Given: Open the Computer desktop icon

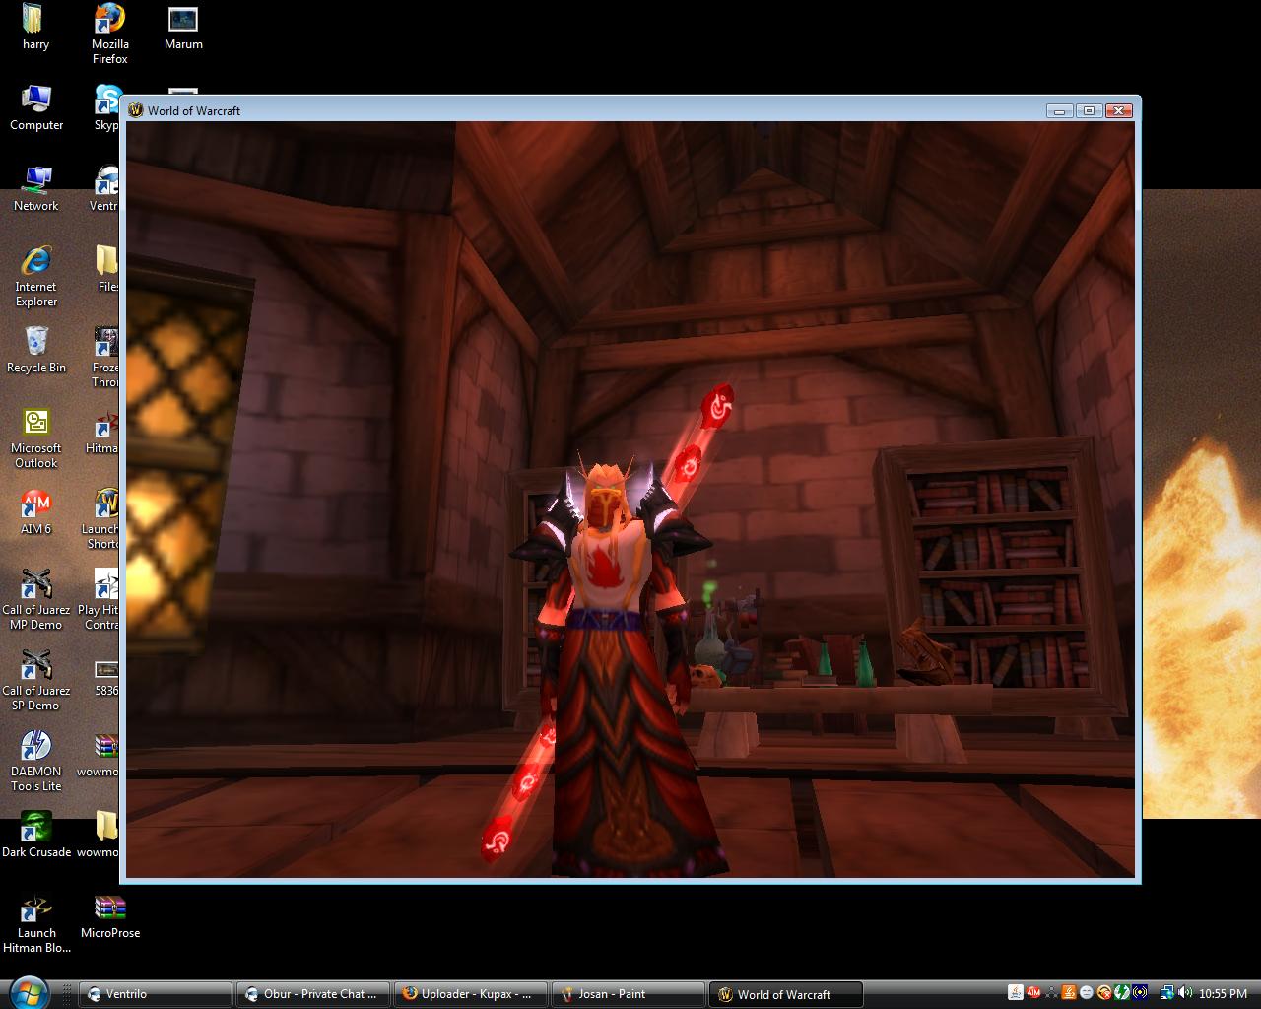Looking at the screenshot, I should point(36,107).
